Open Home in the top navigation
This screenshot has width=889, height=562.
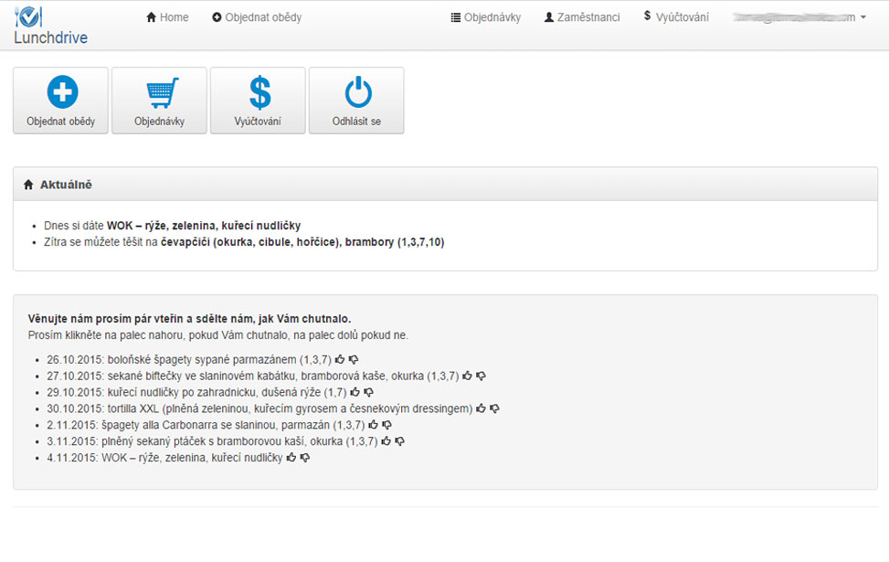click(x=167, y=17)
